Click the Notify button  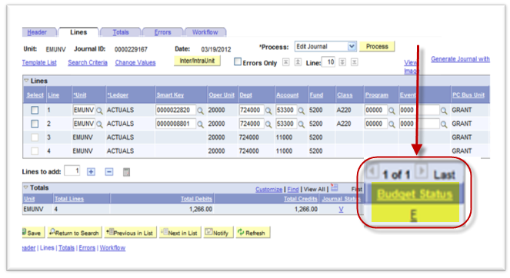[218, 233]
